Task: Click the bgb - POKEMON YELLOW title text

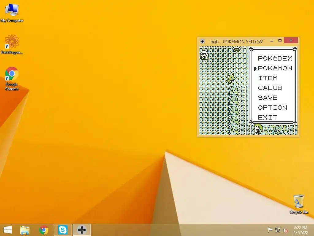Action: (x=236, y=41)
